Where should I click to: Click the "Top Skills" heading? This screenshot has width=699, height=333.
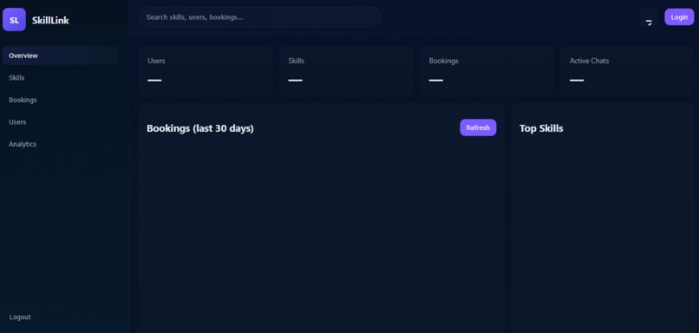tap(541, 128)
